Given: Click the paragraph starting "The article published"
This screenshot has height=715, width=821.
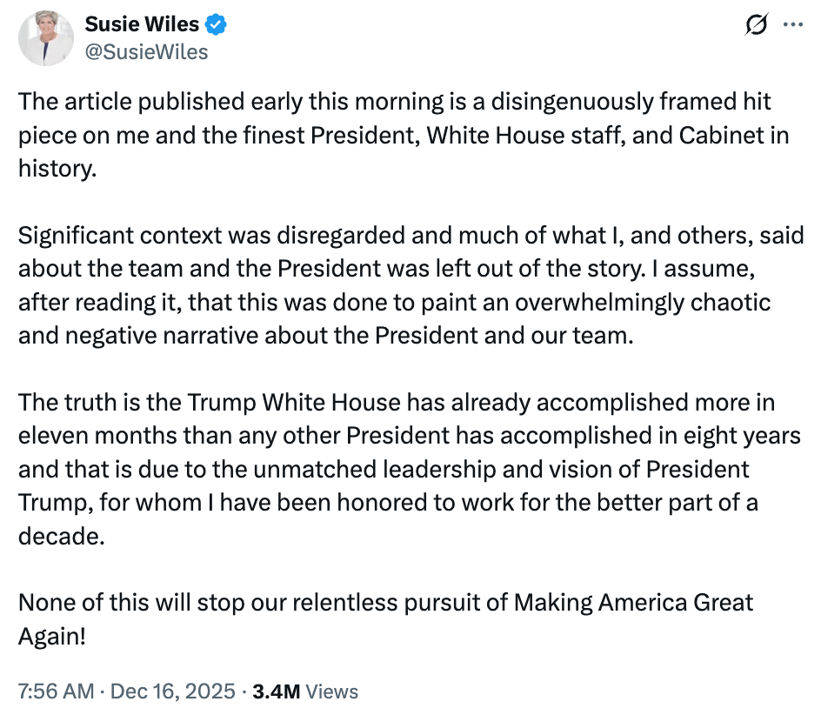Looking at the screenshot, I should 404,135.
